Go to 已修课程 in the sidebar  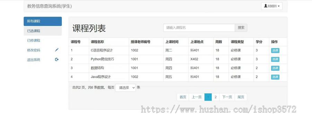(x=43, y=40)
